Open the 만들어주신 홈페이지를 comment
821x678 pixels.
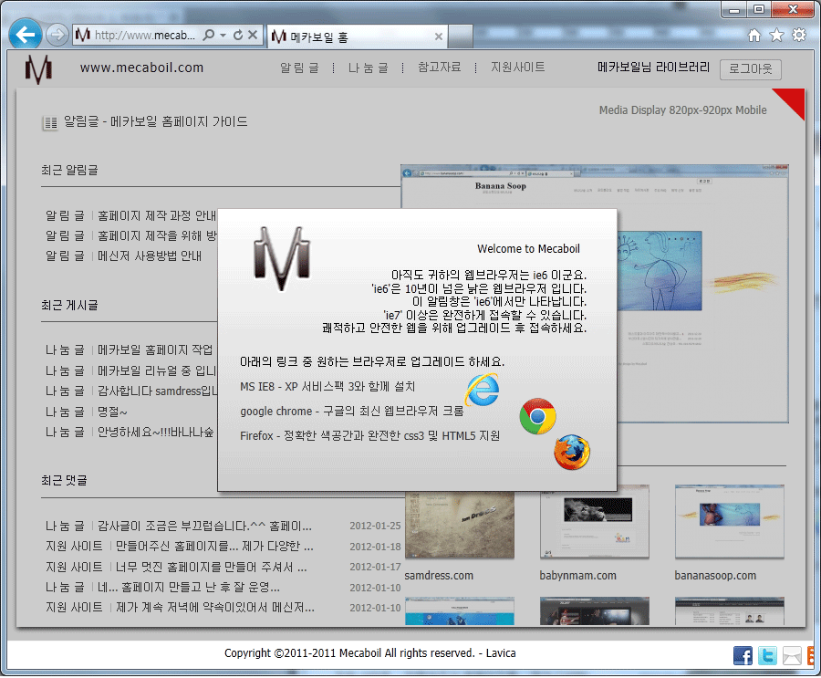(x=214, y=547)
